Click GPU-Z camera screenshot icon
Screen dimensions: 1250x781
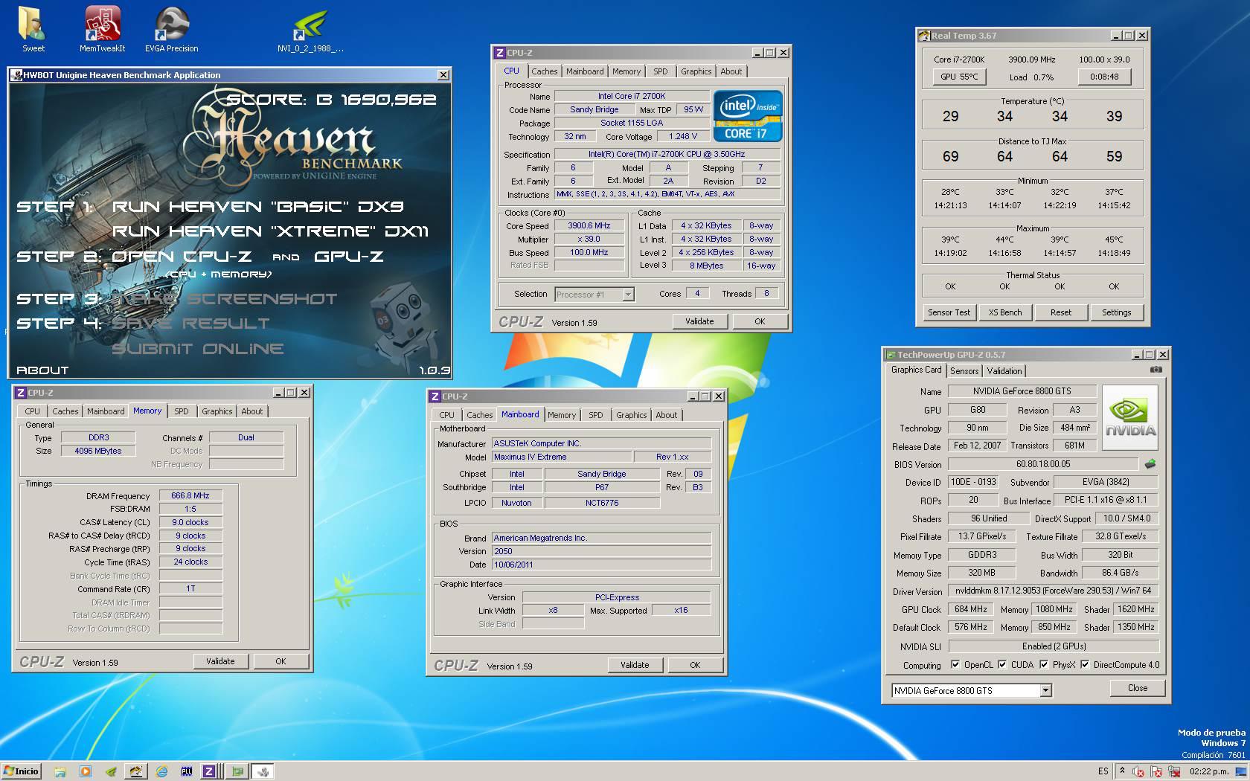pyautogui.click(x=1156, y=370)
